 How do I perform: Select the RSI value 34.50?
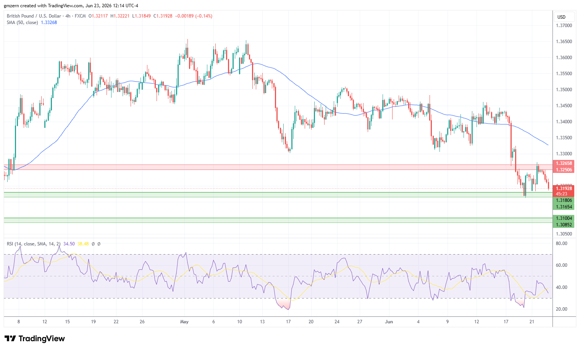[x=69, y=244]
